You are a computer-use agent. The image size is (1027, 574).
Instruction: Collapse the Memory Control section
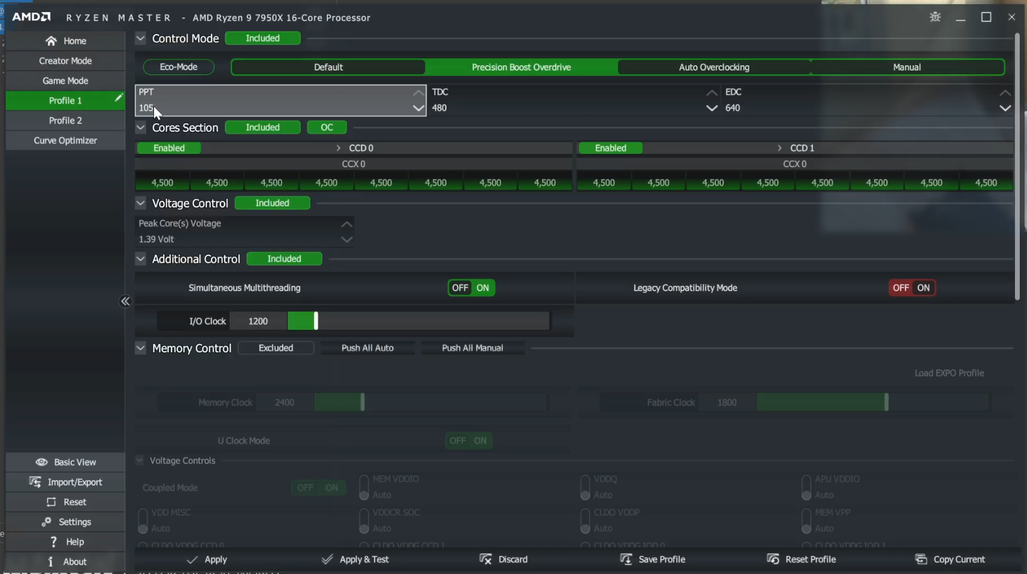tap(140, 348)
